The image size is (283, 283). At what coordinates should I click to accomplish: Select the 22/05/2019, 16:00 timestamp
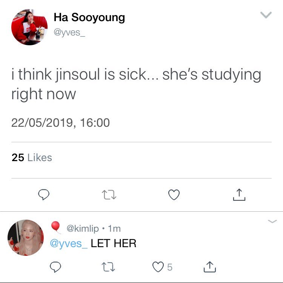pos(60,123)
